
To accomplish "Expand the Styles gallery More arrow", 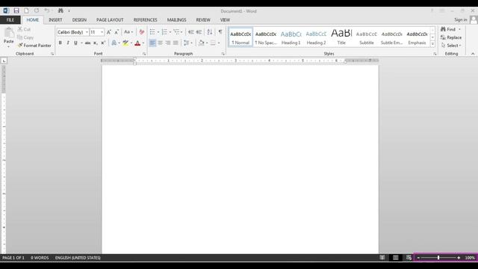I will click(x=432, y=44).
